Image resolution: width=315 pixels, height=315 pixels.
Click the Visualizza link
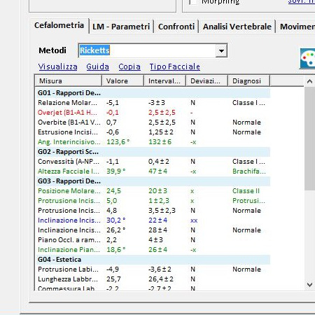point(57,66)
